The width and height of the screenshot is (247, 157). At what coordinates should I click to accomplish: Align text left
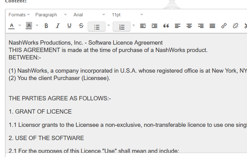[178, 26]
